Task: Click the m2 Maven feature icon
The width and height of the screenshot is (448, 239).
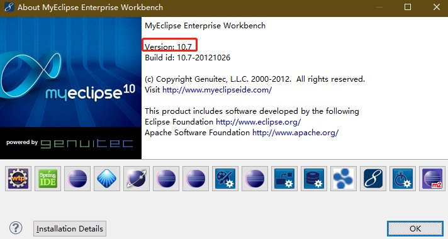Action: (x=432, y=179)
